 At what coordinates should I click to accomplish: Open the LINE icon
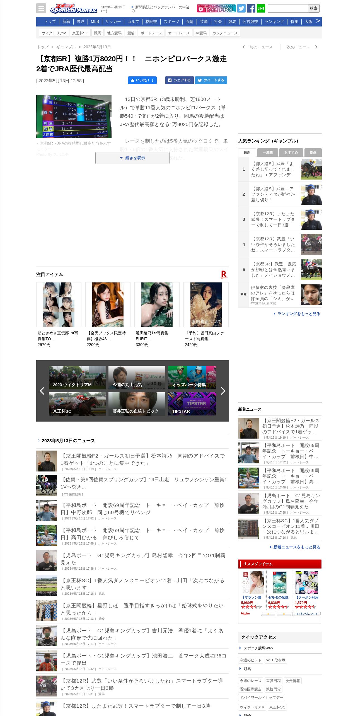point(261,8)
